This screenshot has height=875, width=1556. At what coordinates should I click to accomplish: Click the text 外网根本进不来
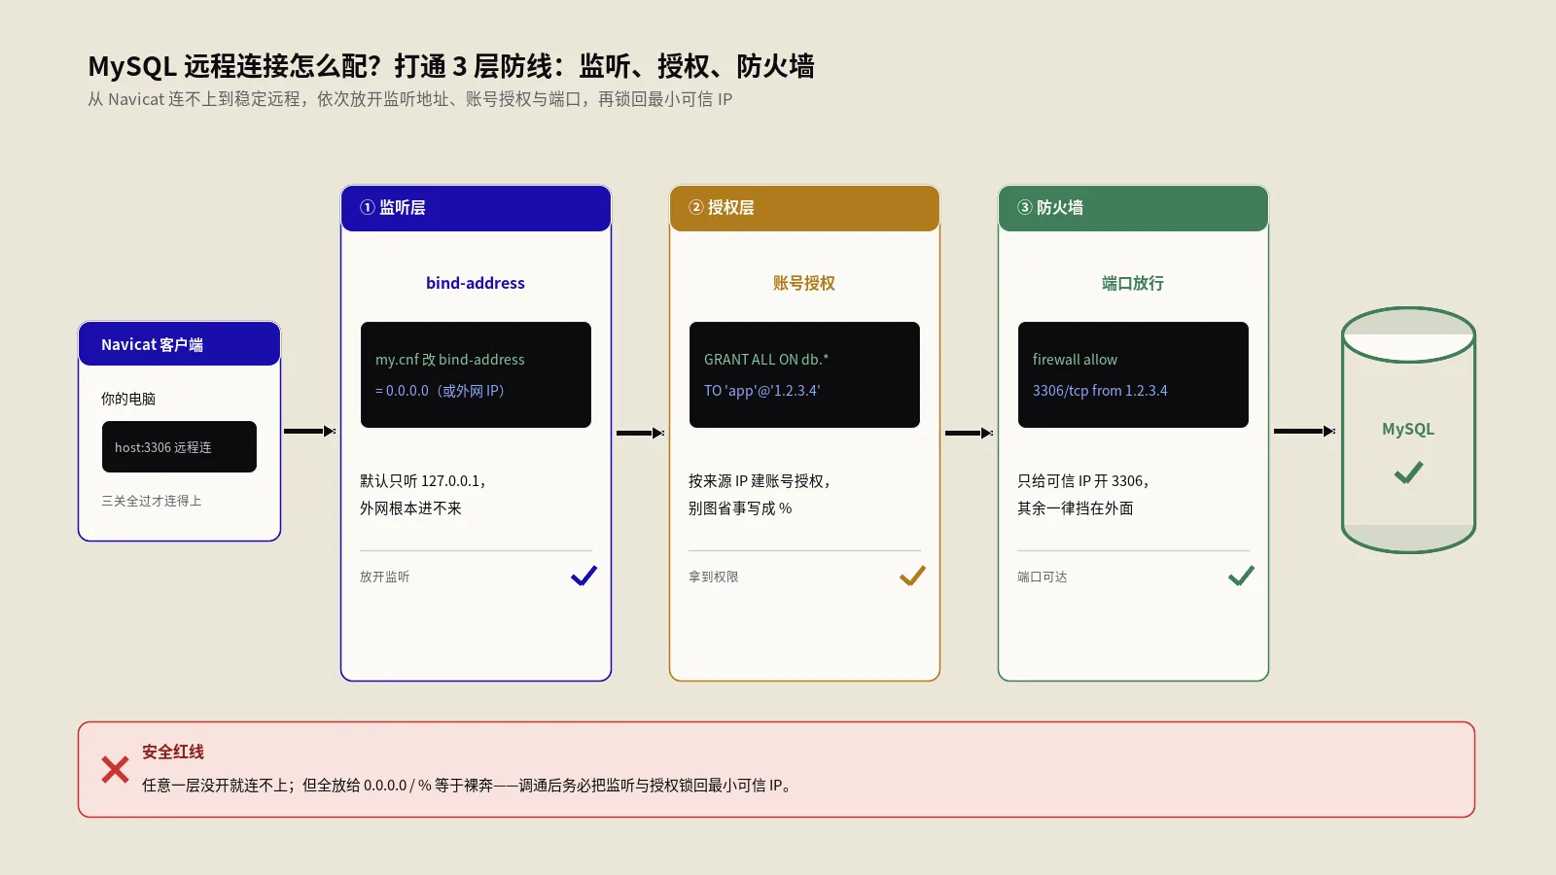410,508
